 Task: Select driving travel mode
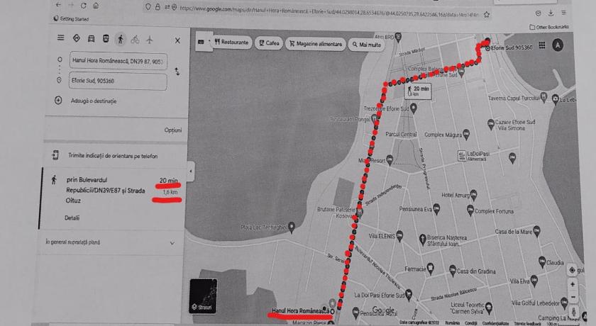[x=92, y=38]
